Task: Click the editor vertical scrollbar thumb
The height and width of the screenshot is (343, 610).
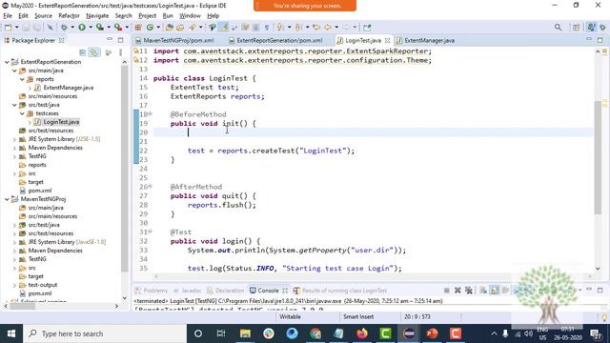Action: point(598,157)
